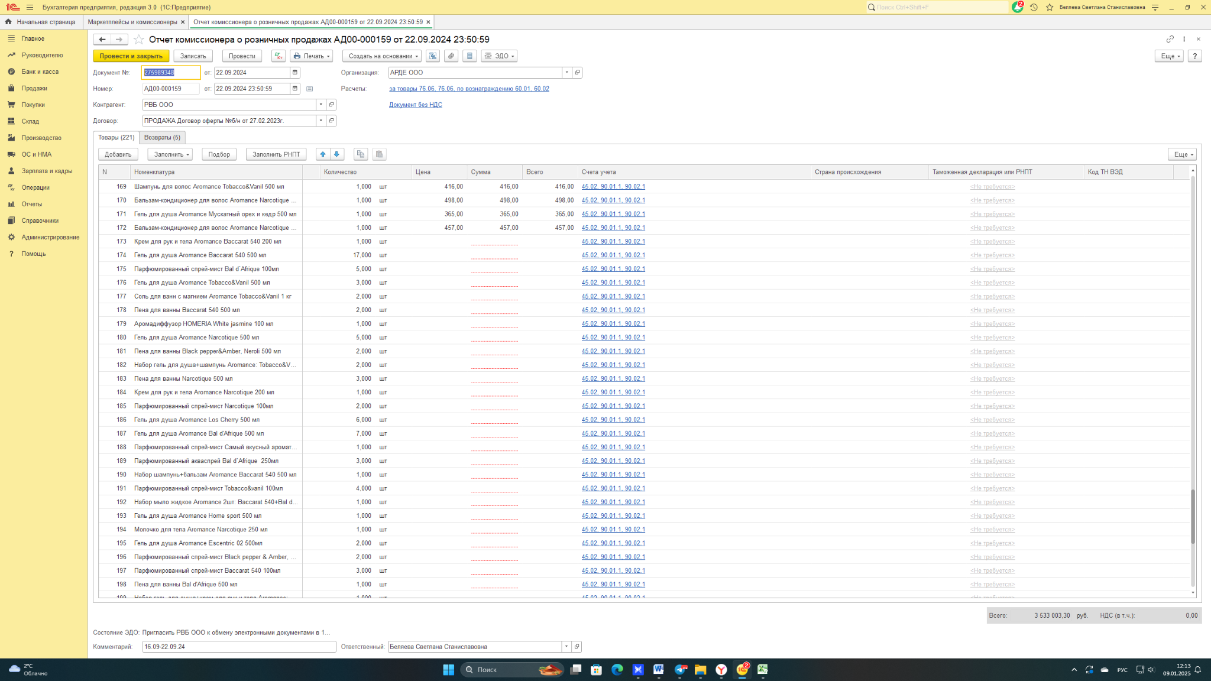Open Организация dropdown list arrow
Screen dimensions: 1211x681
566,73
